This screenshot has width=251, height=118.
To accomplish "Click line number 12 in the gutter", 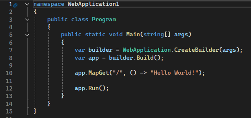I will pyautogui.click(x=9, y=88).
